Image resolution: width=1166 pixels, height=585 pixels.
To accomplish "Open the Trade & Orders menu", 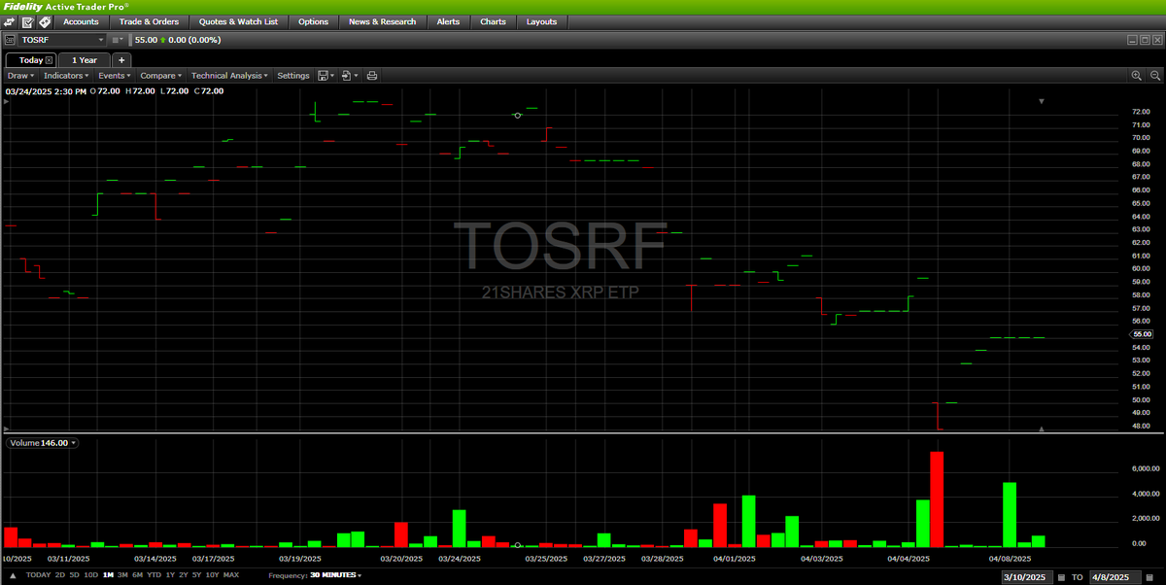I will (x=149, y=21).
